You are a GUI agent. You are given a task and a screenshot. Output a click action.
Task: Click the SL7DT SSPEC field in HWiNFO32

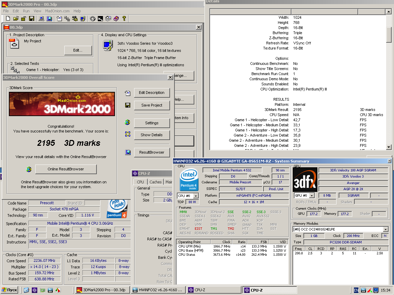coord(240,189)
